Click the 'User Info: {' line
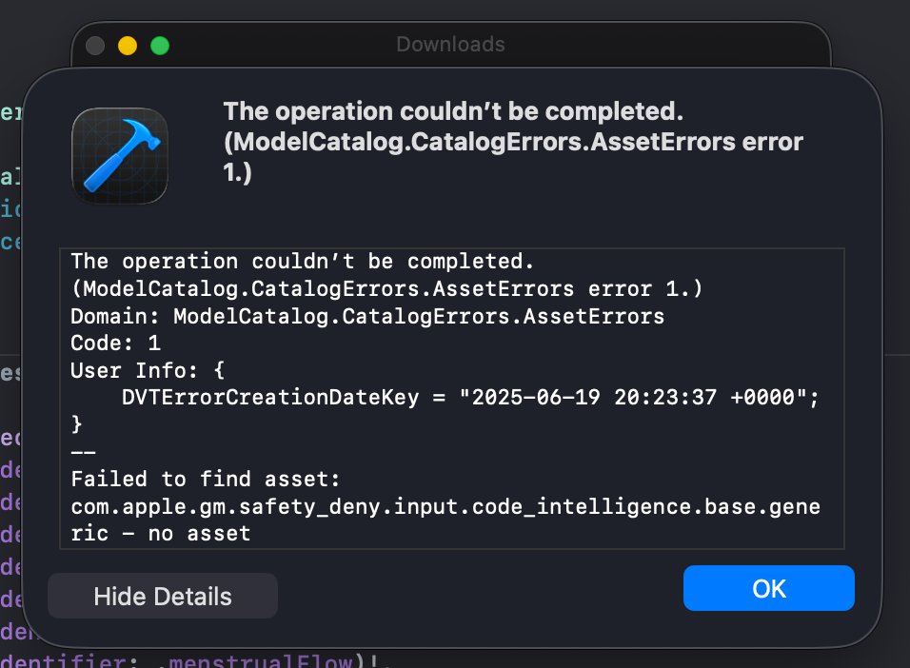The height and width of the screenshot is (668, 910). [x=148, y=370]
